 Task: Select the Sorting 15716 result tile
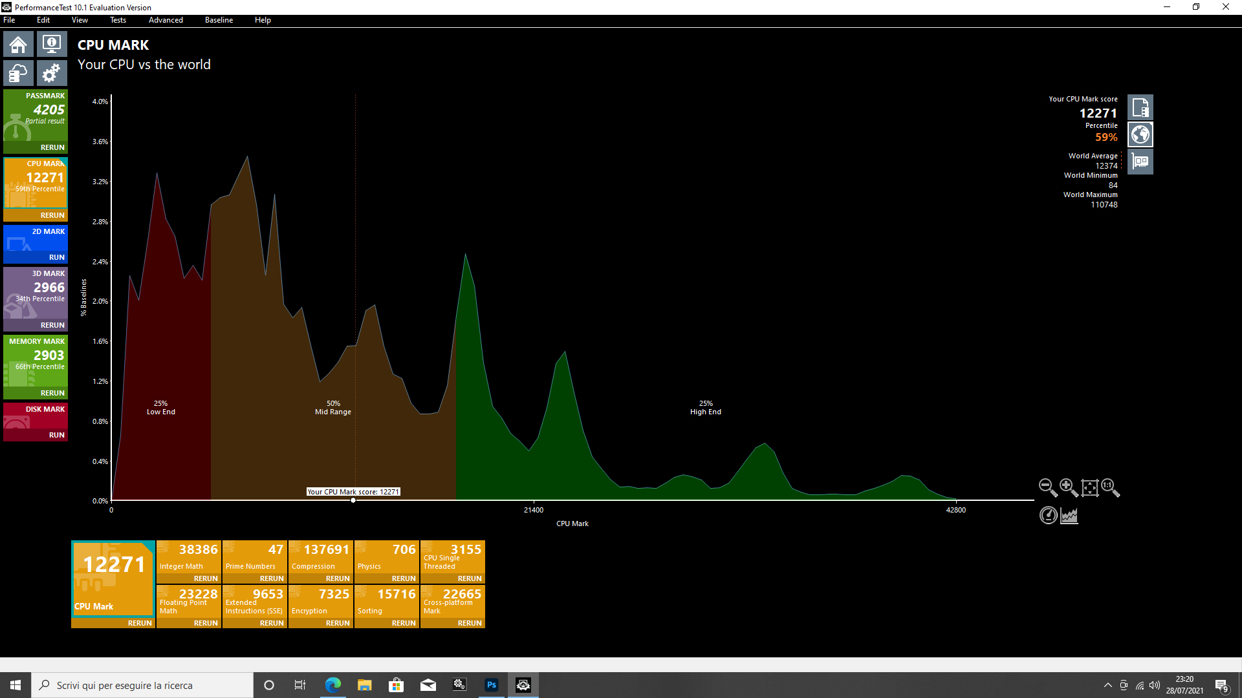387,602
